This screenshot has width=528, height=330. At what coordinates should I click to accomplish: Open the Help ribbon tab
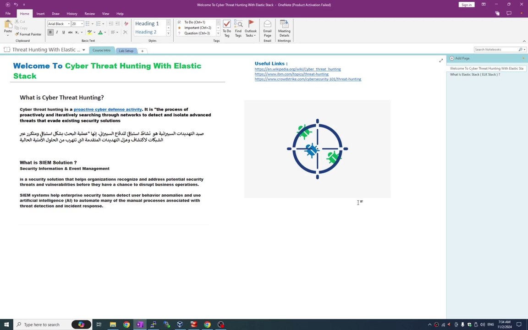coord(120,14)
